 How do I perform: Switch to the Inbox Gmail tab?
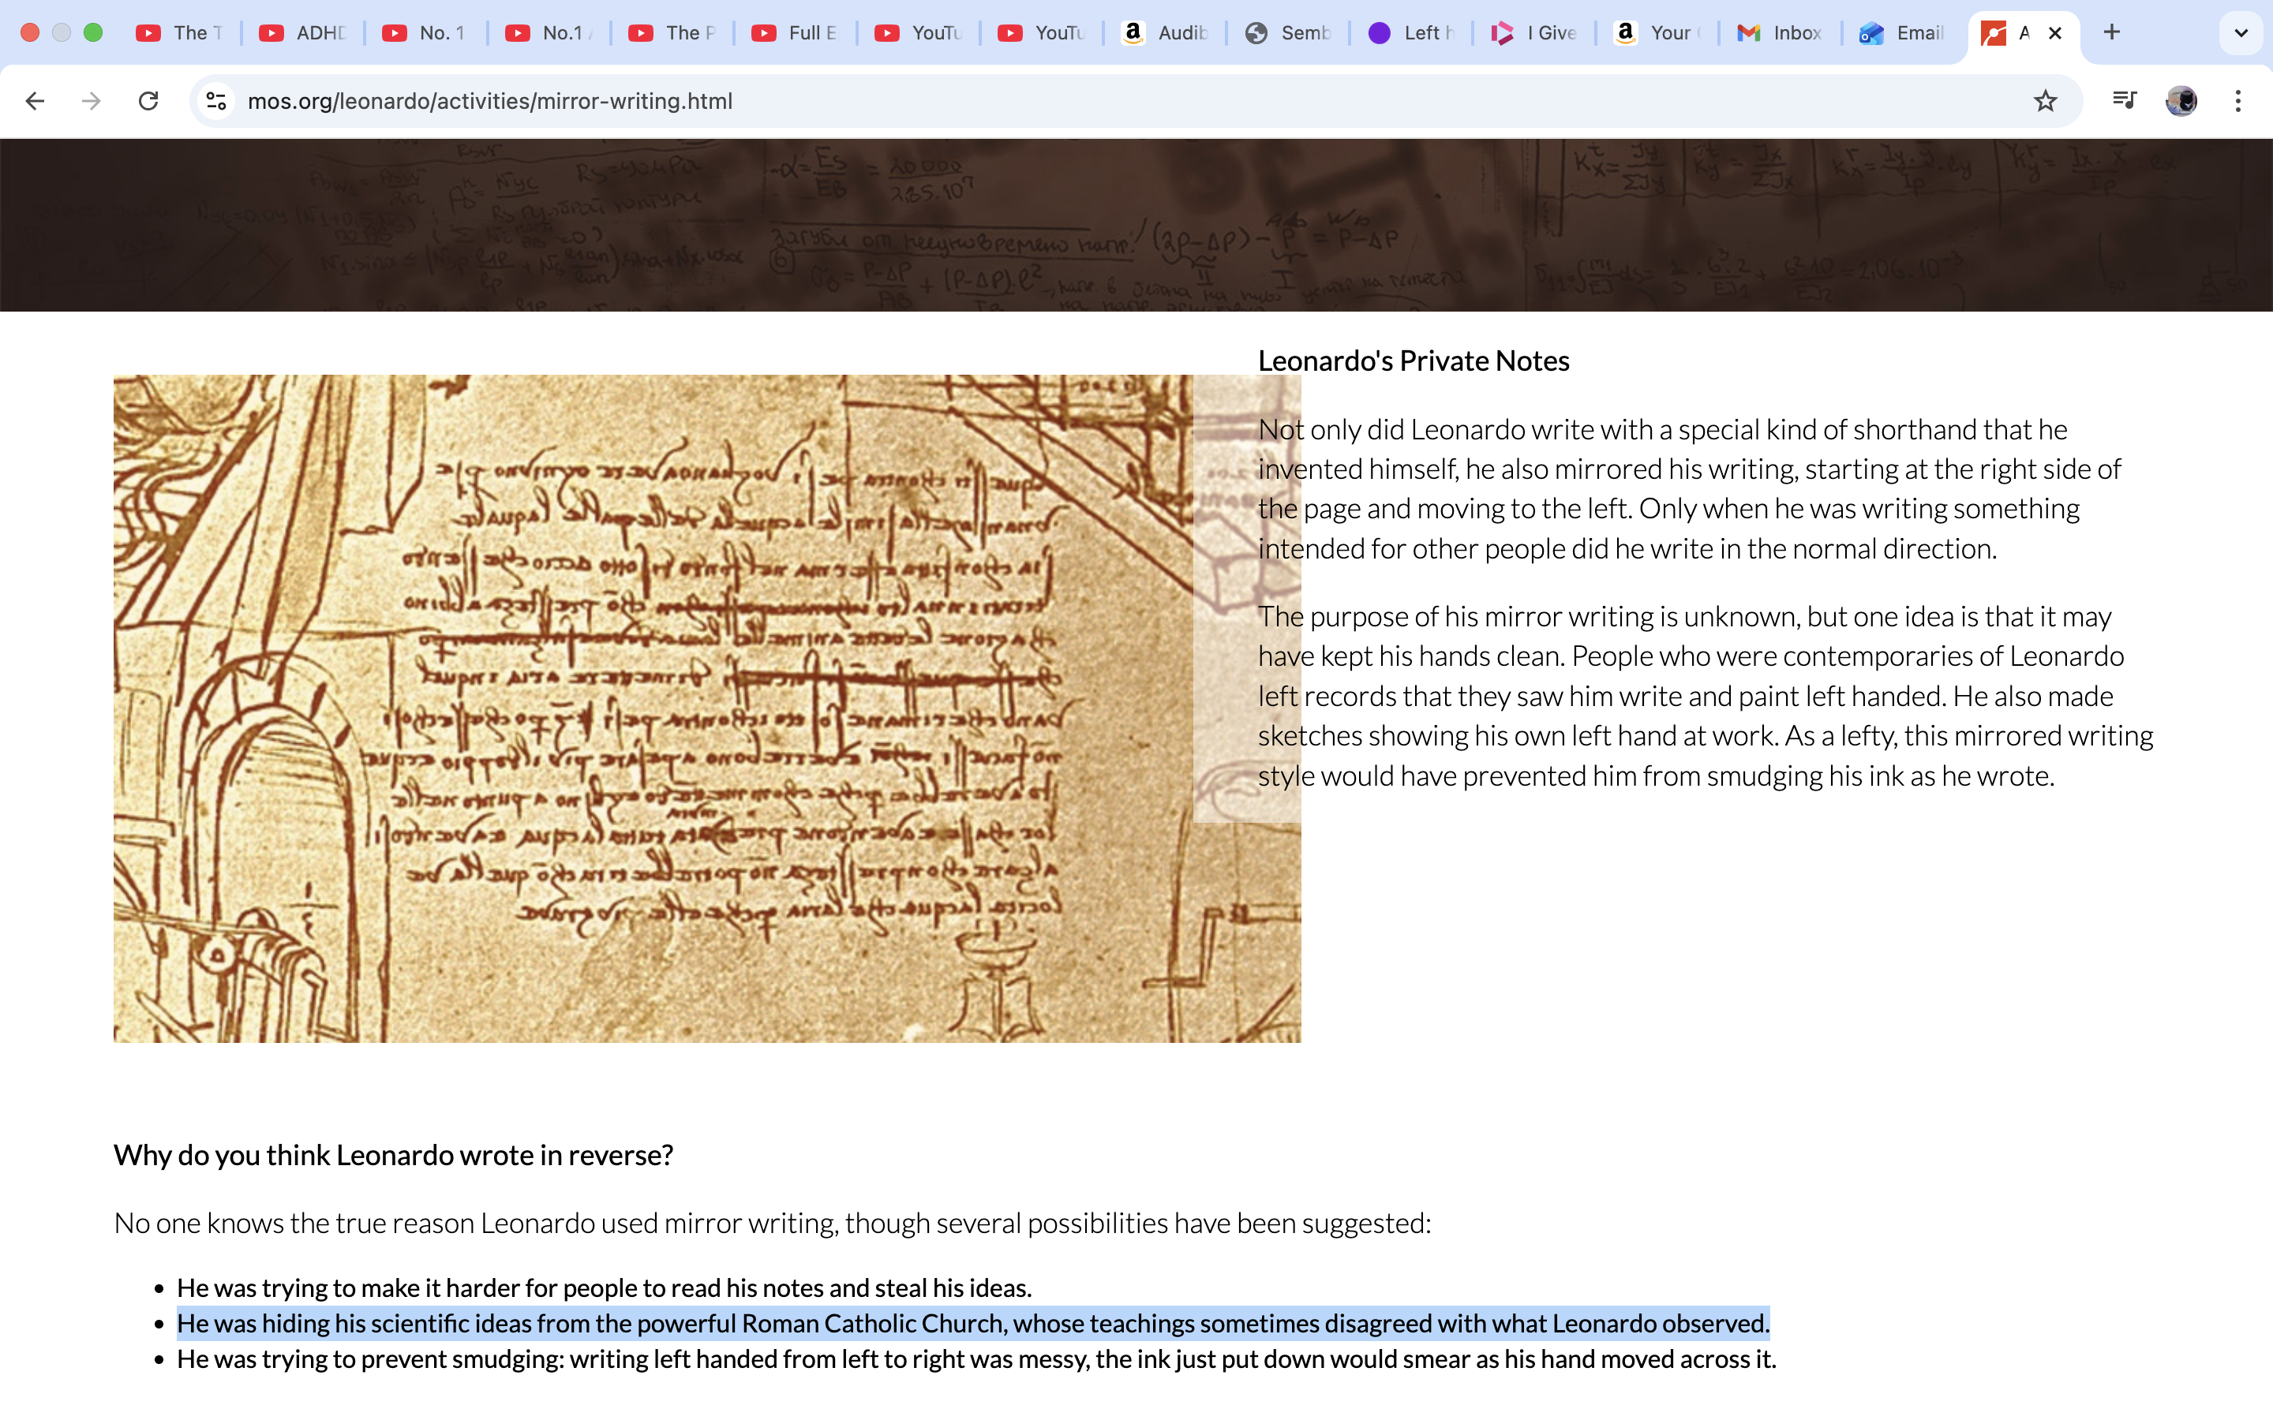click(x=1779, y=33)
